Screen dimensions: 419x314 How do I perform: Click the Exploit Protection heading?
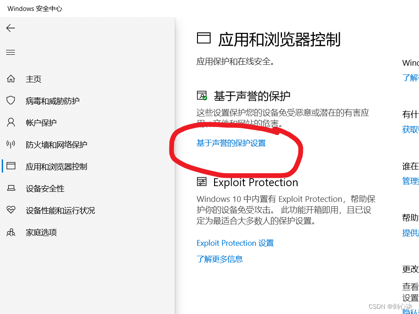tap(256, 182)
